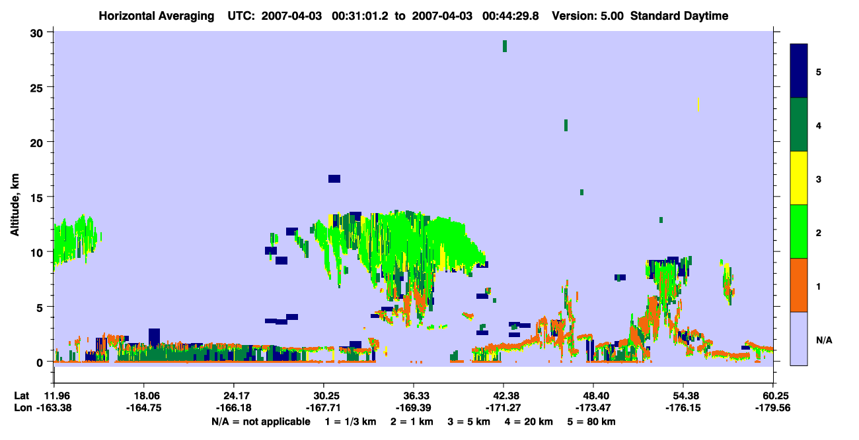The height and width of the screenshot is (440, 859).
Task: Click longitude value -164.75
Action: click(x=144, y=408)
